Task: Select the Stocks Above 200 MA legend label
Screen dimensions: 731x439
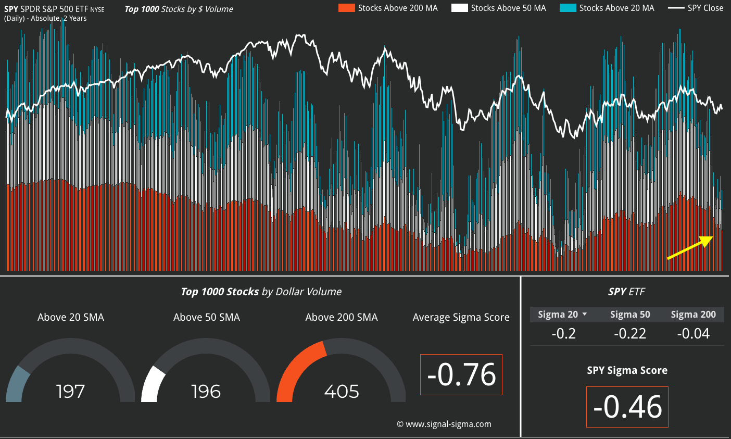Action: (398, 8)
